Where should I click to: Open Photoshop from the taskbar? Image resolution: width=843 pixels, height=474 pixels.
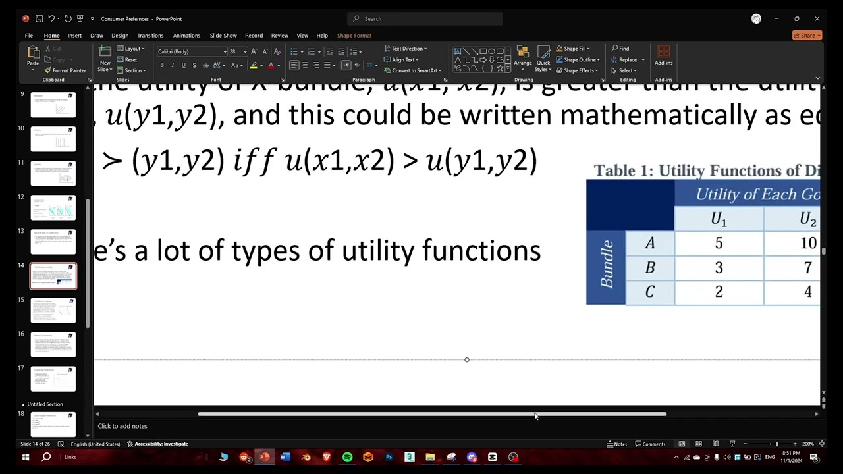389,457
